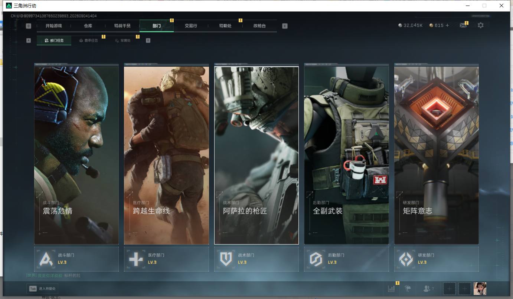Click the silver coin icon beside 32,045K
The image size is (513, 299).
pyautogui.click(x=400, y=26)
